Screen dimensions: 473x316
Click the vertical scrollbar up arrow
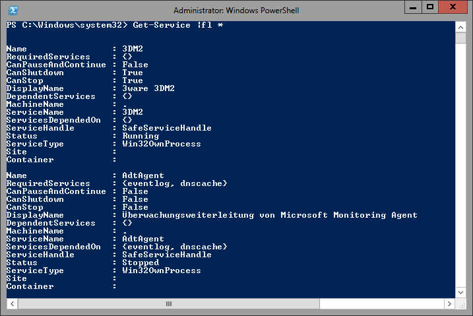[x=460, y=28]
